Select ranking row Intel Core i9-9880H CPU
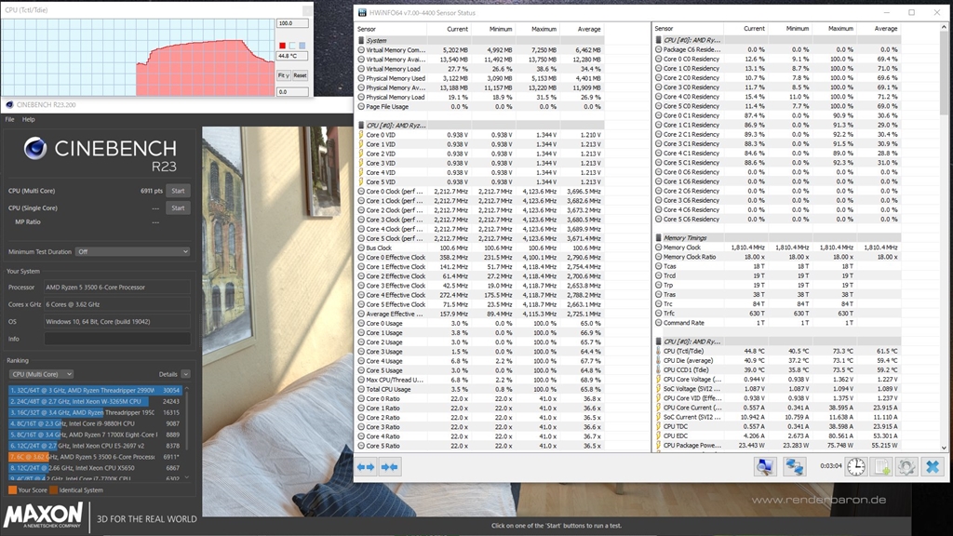This screenshot has height=536, width=953. point(95,423)
